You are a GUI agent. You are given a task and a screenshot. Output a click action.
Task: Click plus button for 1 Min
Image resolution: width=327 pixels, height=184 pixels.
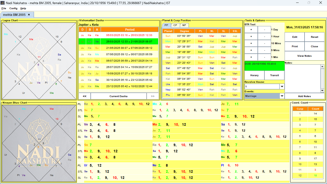coord(251,57)
